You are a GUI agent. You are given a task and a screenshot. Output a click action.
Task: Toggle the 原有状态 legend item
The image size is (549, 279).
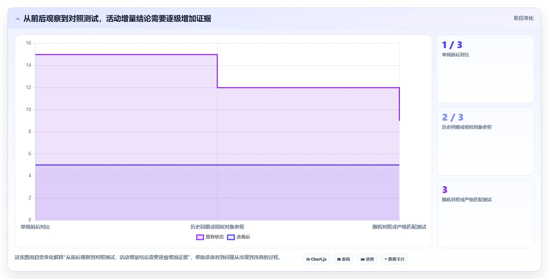click(x=210, y=237)
